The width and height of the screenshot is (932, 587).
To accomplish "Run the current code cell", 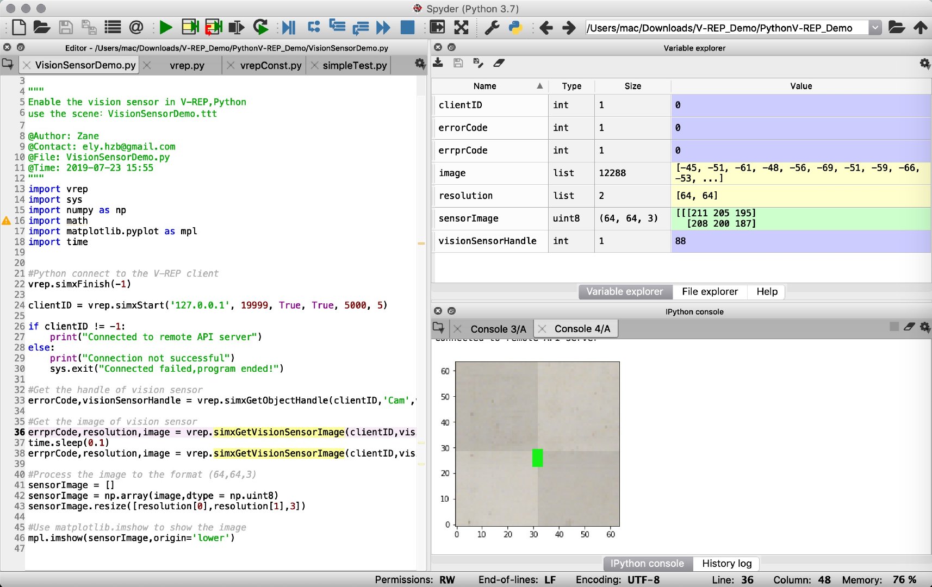I will [189, 27].
